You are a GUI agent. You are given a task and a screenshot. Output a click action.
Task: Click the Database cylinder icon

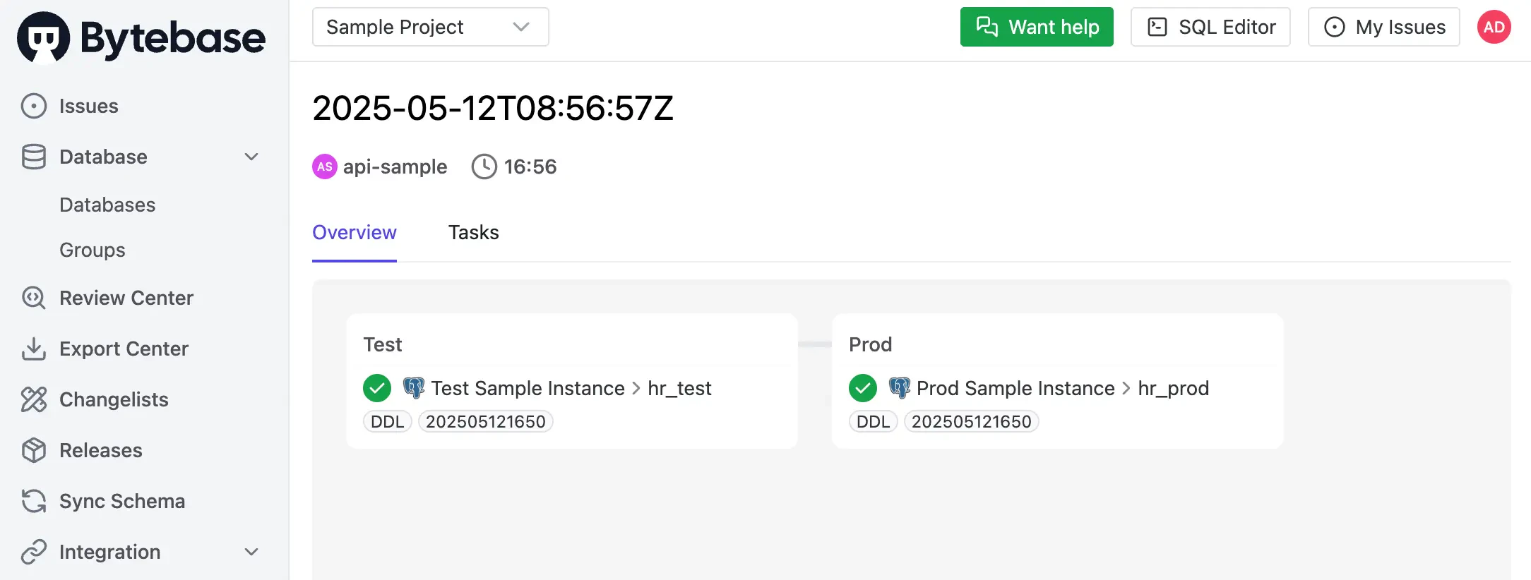pyautogui.click(x=34, y=157)
